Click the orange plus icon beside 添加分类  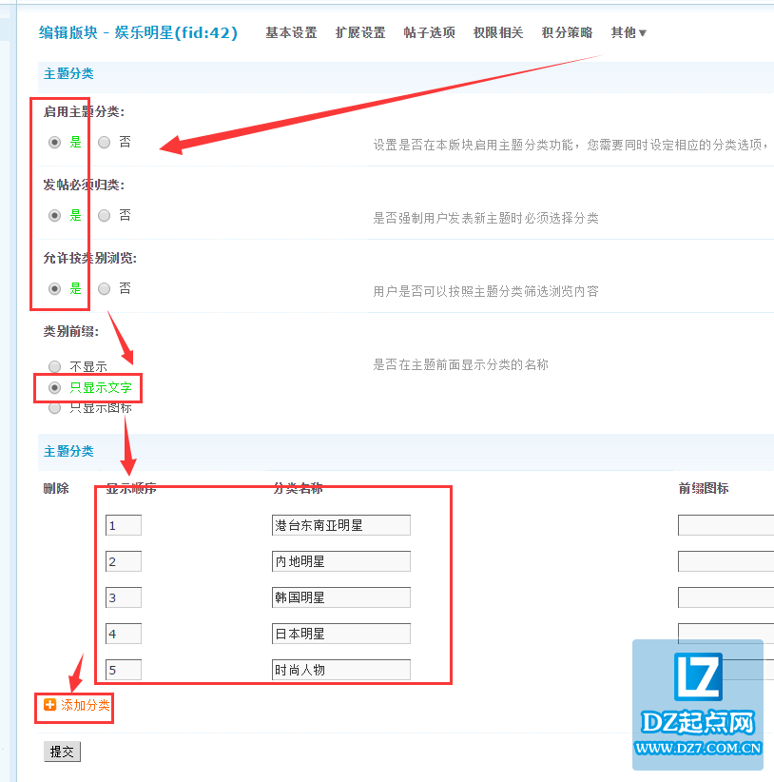click(x=49, y=705)
